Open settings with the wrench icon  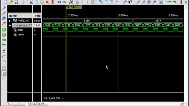[x=125, y=2]
